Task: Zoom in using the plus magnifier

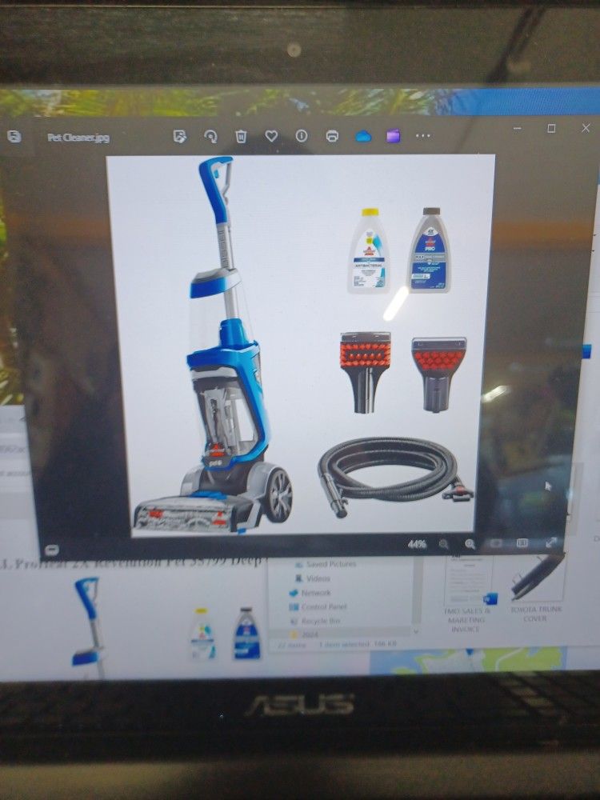Action: [x=470, y=544]
